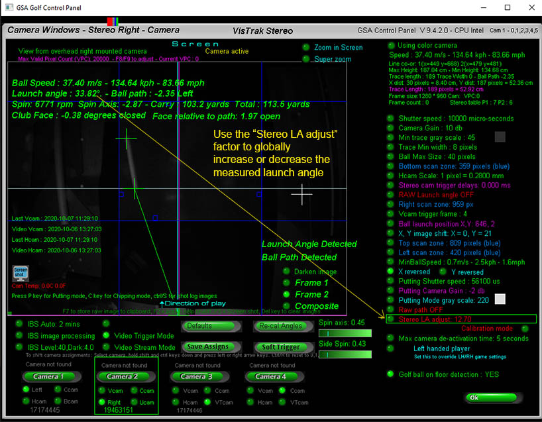Image resolution: width=542 pixels, height=422 pixels.
Task: Select the Composite frame view
Action: click(287, 306)
